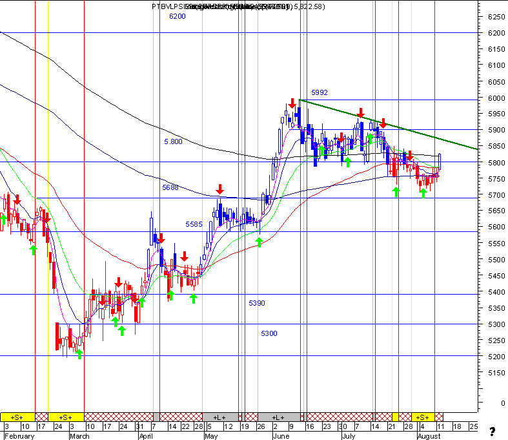Select the April month label
508x440 pixels.
coord(146,436)
